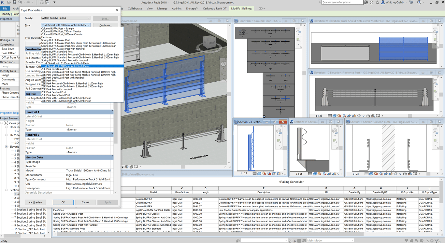Toggle shadows in Section 14 view control bar

pos(324,174)
